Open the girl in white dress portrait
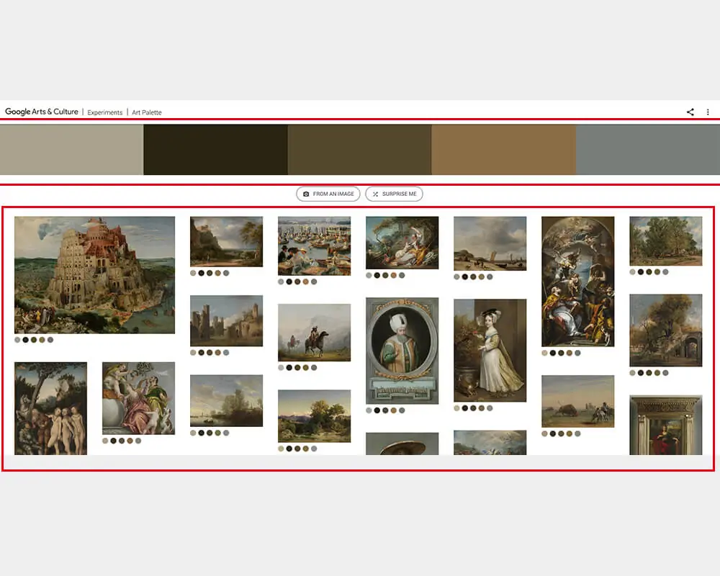The image size is (720, 576). click(490, 351)
